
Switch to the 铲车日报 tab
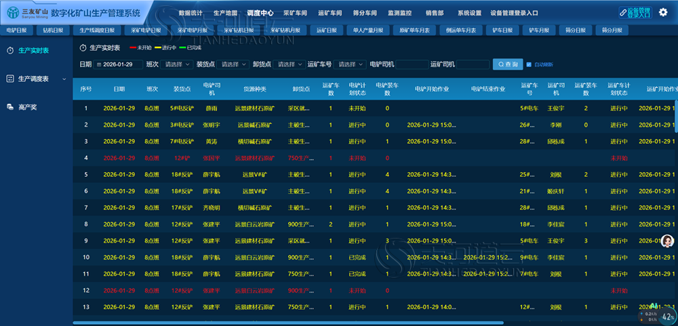pos(502,30)
